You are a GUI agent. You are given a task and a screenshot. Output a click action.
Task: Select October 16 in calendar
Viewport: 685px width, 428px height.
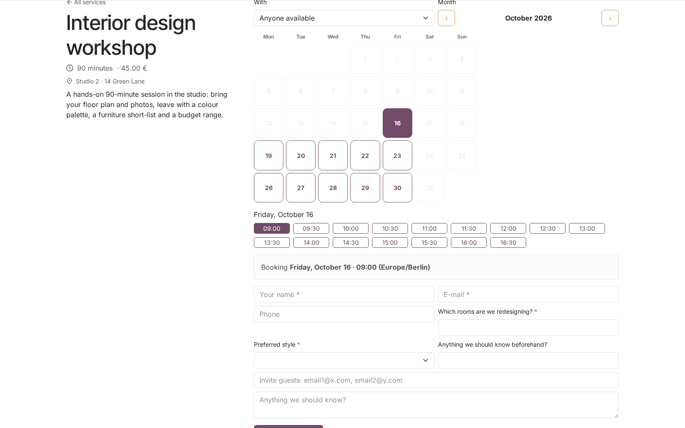point(397,123)
